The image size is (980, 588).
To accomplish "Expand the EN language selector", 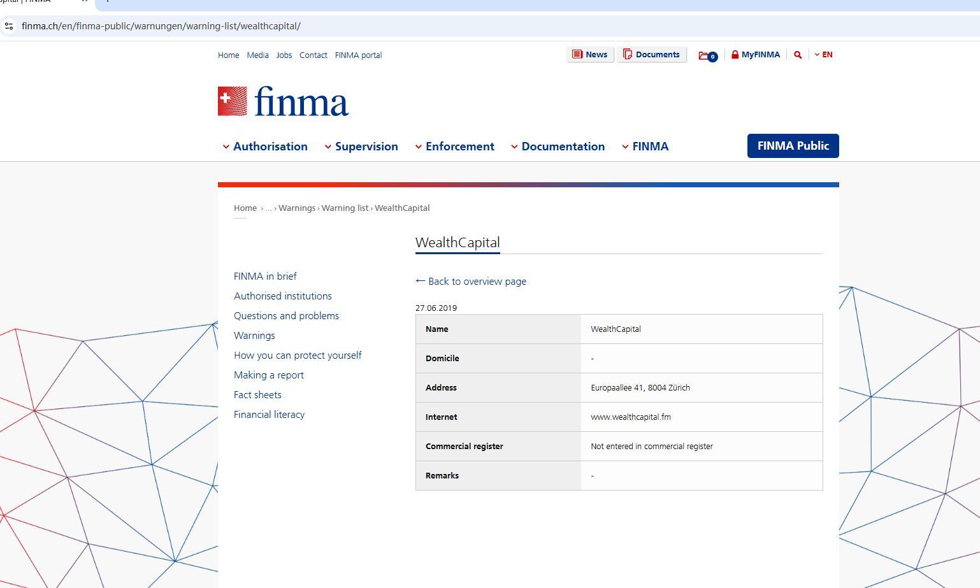I will (x=823, y=55).
